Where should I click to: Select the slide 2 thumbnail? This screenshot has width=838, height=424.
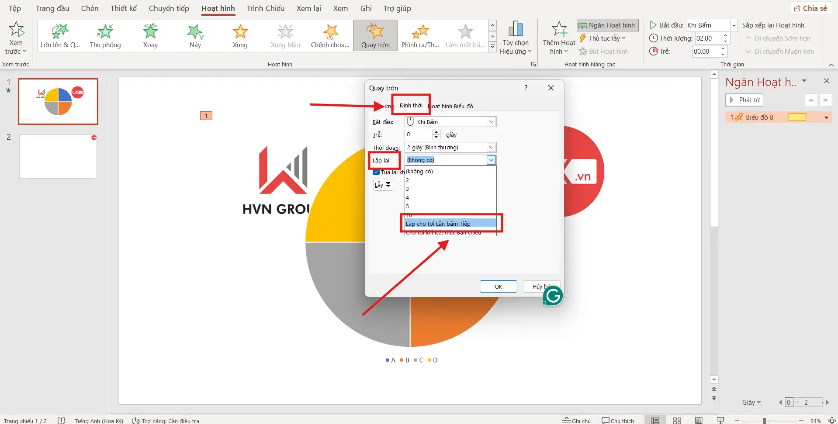[x=58, y=156]
